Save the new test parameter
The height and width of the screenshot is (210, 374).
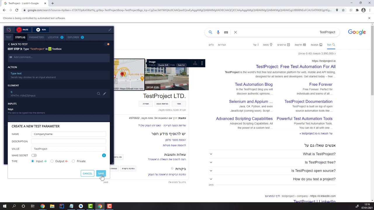coord(101,174)
